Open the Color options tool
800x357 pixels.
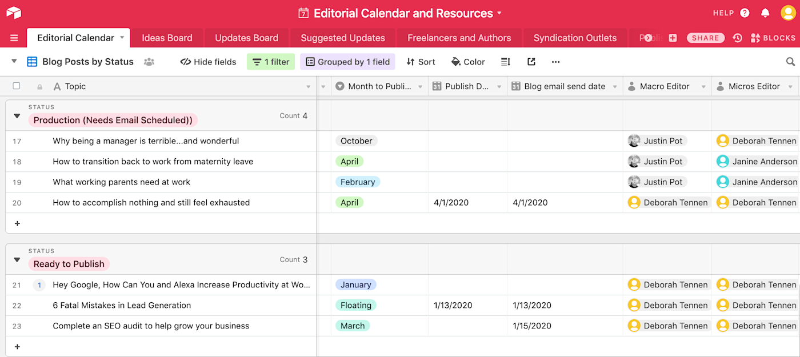pyautogui.click(x=468, y=62)
